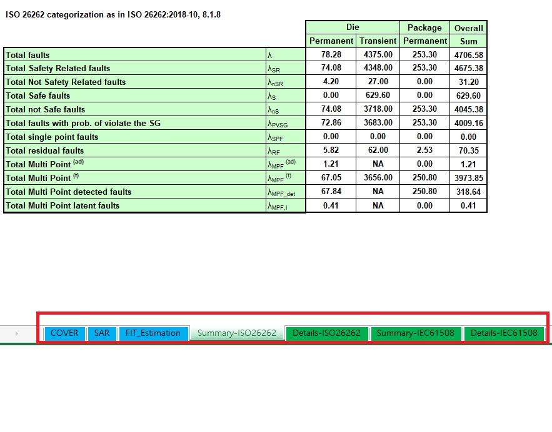Click the Sum column header cell
The image size is (552, 432).
pos(468,41)
